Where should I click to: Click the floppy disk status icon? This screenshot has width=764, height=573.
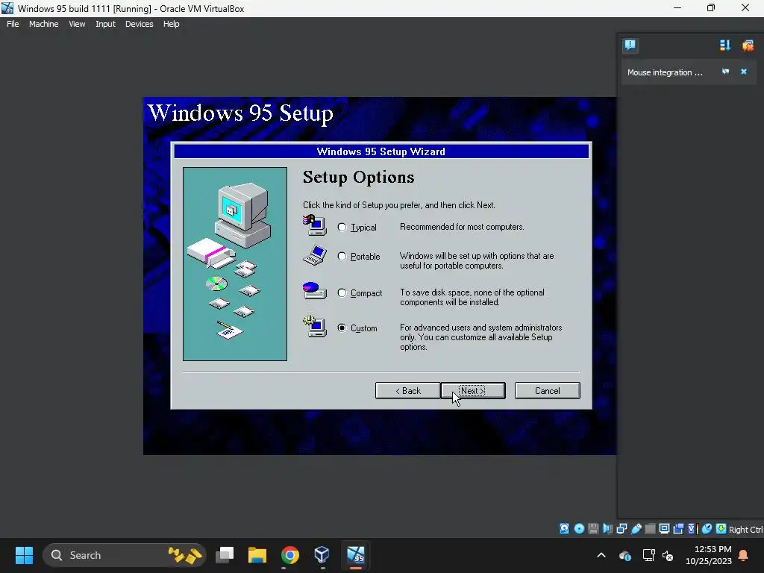click(593, 529)
